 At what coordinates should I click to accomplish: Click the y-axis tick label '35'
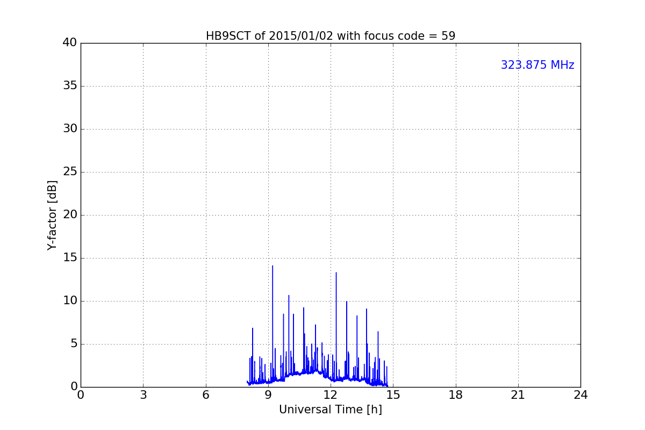click(x=69, y=86)
